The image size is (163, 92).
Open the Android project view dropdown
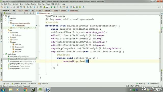9,13
